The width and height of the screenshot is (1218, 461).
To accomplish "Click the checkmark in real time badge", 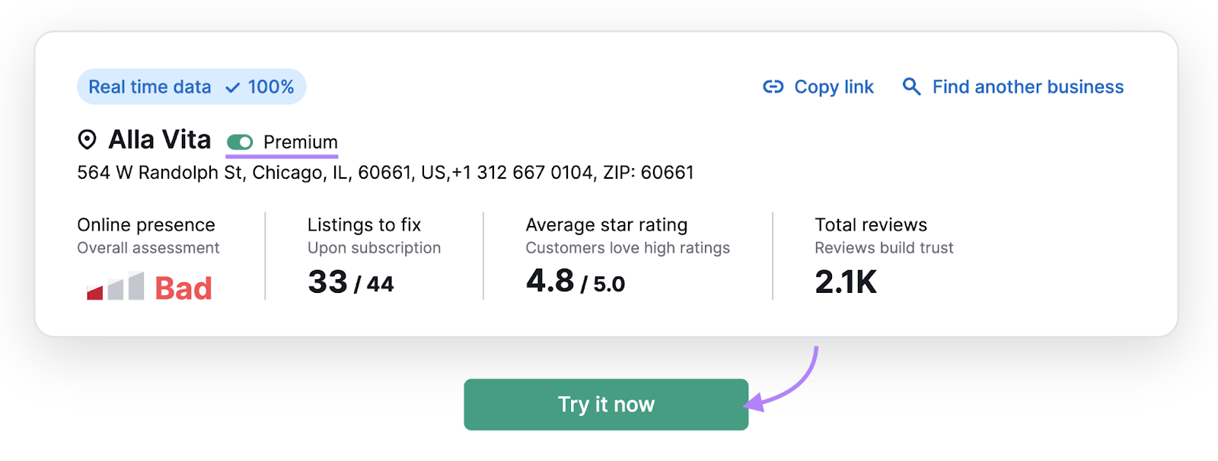I will tap(233, 88).
